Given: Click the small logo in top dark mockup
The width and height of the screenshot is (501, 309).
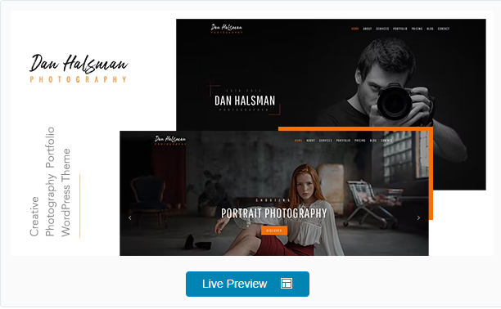Looking at the screenshot, I should (227, 29).
